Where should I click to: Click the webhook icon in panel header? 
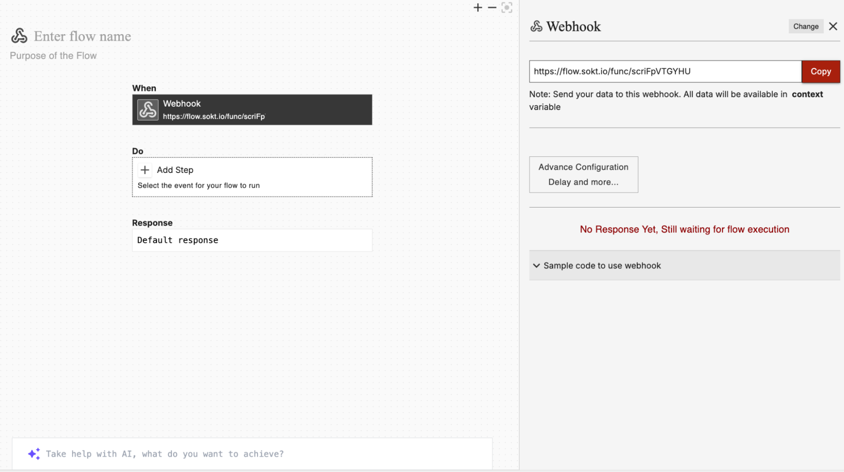coord(536,26)
